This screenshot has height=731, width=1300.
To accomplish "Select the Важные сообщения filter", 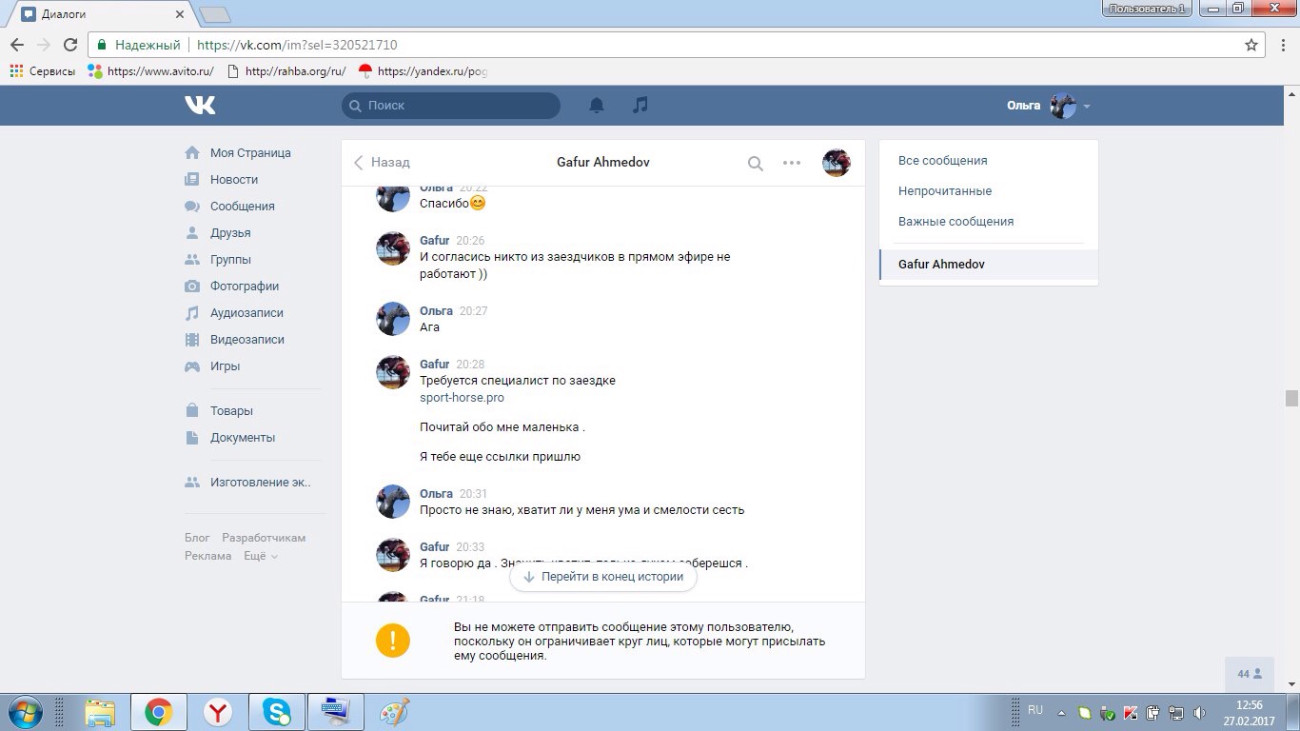I will [x=956, y=222].
